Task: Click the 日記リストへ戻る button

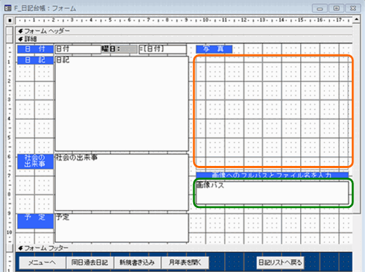Action: click(x=280, y=262)
